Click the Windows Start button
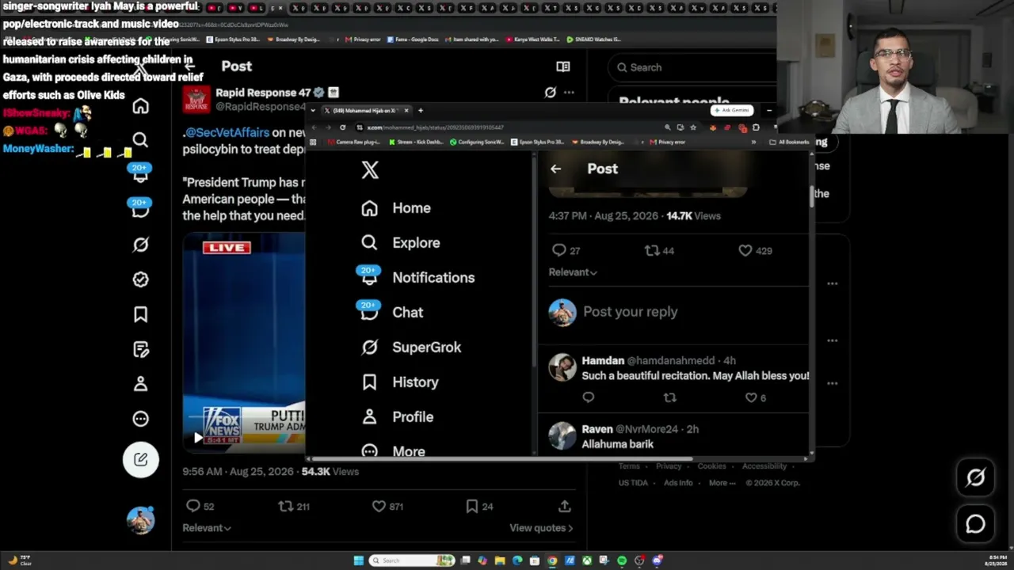Screen dimensions: 1014x570 (x=359, y=560)
